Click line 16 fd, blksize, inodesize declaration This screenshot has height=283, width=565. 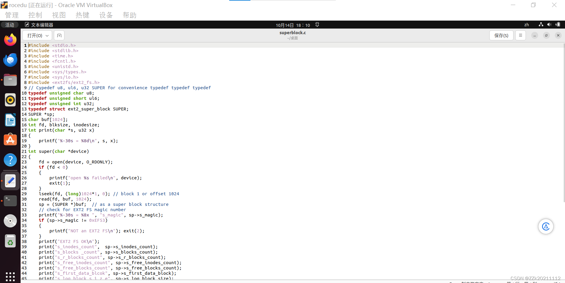point(64,125)
